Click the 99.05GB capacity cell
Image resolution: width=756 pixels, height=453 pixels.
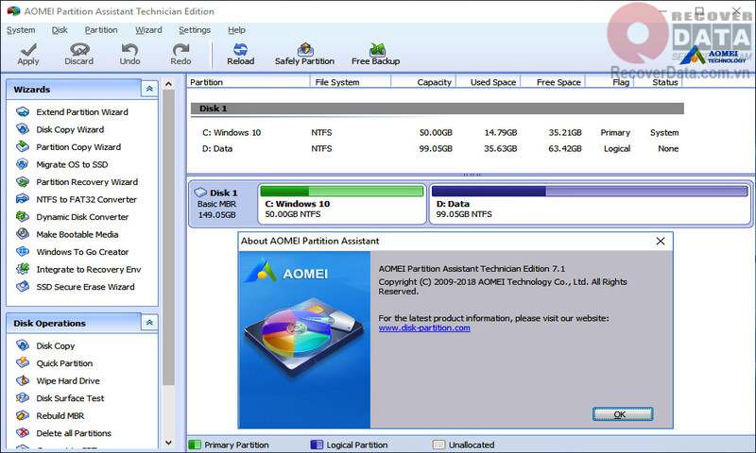pyautogui.click(x=436, y=149)
